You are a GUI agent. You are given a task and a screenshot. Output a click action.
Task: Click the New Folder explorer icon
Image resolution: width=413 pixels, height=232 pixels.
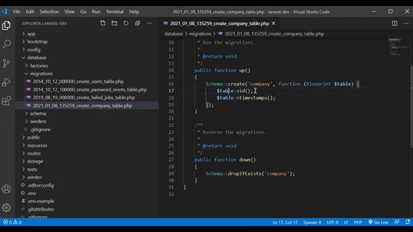click(114, 23)
